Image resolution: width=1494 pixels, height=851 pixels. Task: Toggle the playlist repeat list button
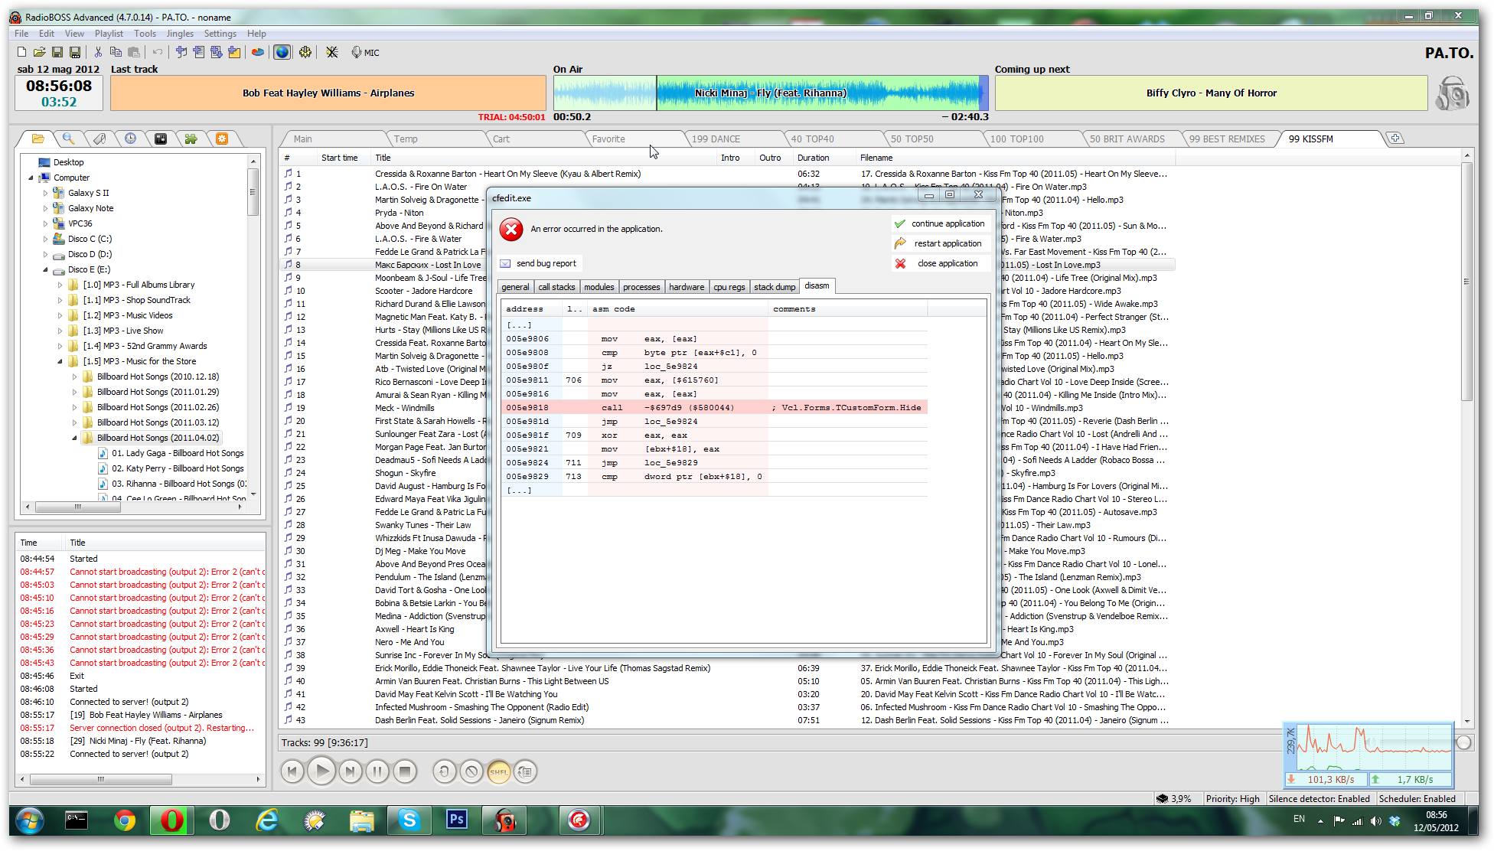525,771
